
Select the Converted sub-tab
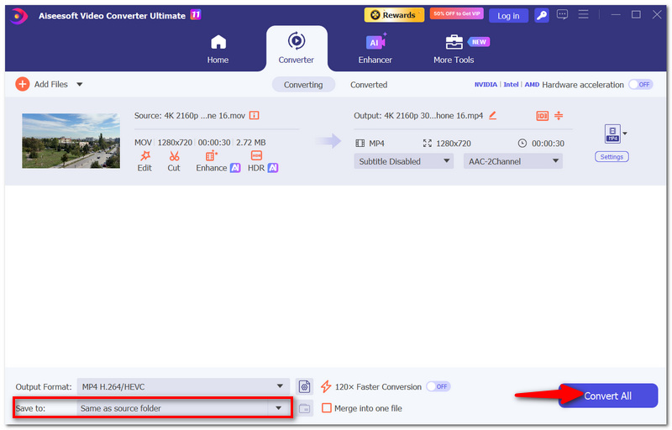click(369, 85)
